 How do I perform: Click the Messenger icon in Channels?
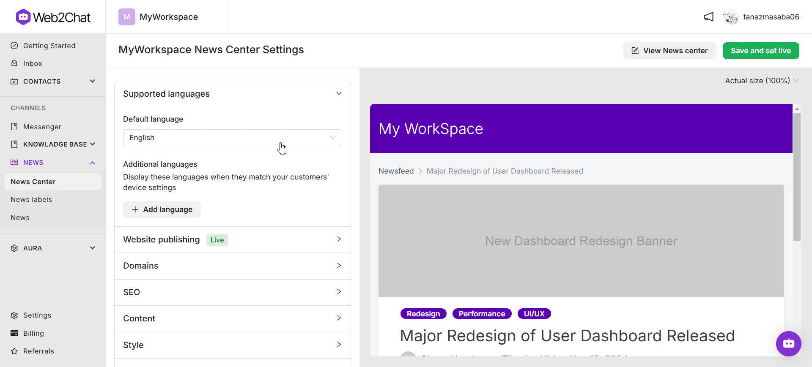pyautogui.click(x=14, y=127)
